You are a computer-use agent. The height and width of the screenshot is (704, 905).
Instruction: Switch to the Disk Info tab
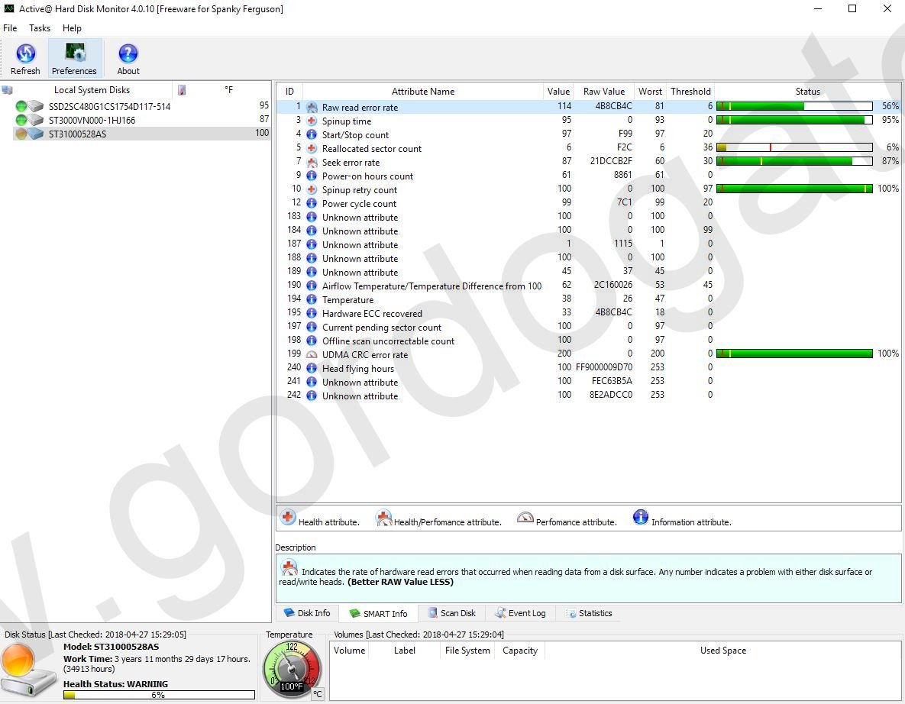click(307, 613)
